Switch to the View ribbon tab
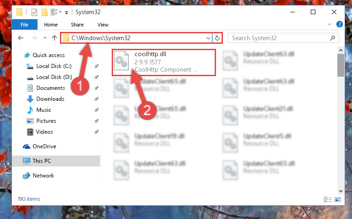The height and width of the screenshot is (219, 352). tap(103, 25)
